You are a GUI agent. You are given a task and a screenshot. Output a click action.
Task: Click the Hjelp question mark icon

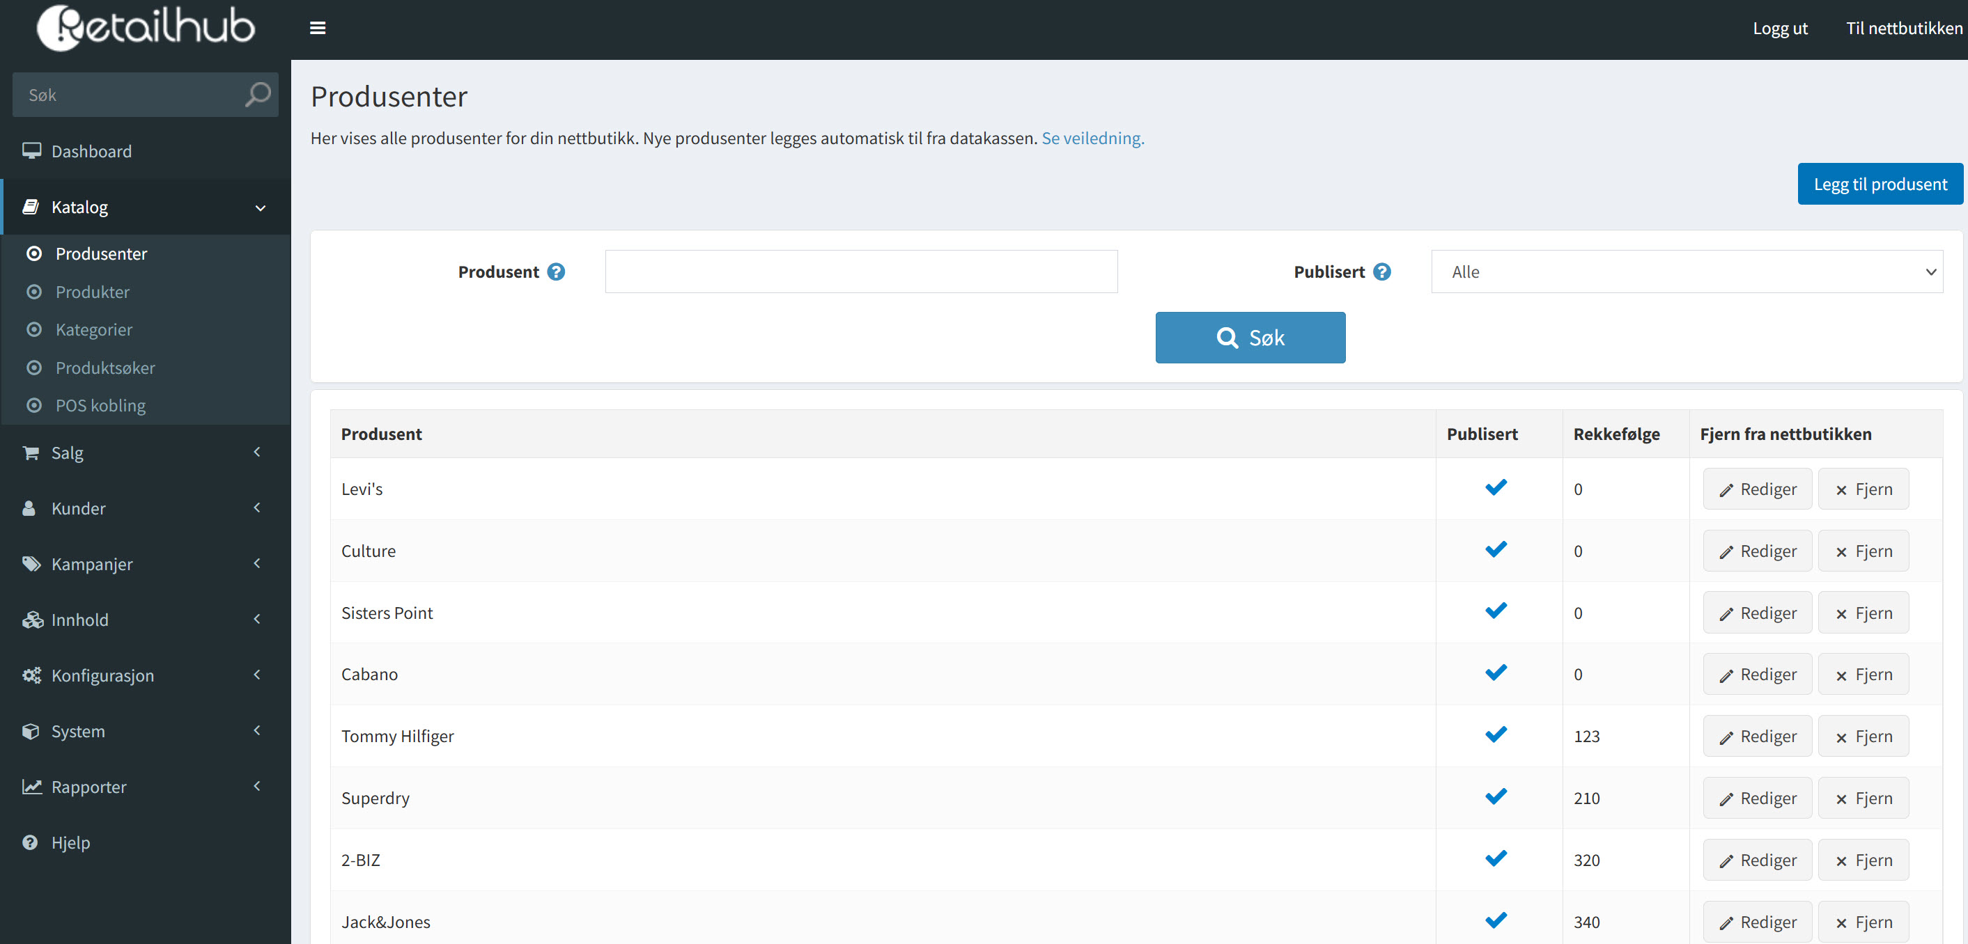[30, 842]
